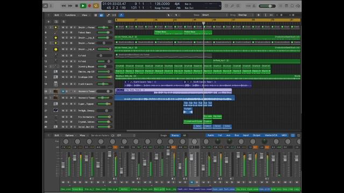344x193 pixels.
Task: Toggle the blue Catch Playhead icon
Action: 121,15
